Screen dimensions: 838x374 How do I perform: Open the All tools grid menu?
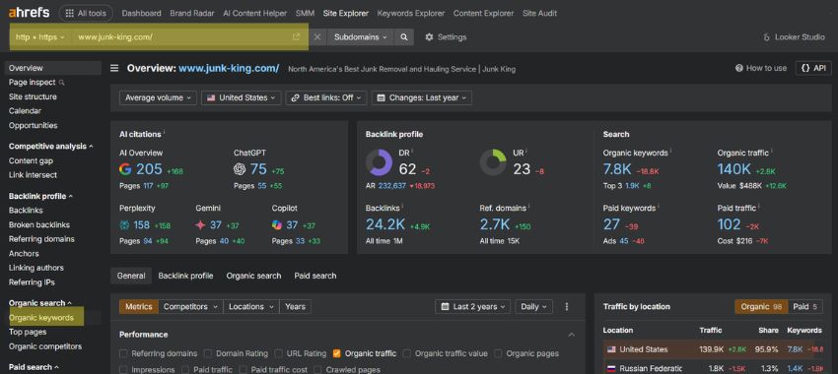86,14
